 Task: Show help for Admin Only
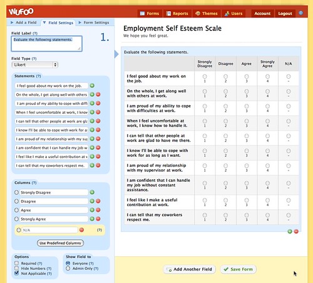tap(96, 269)
